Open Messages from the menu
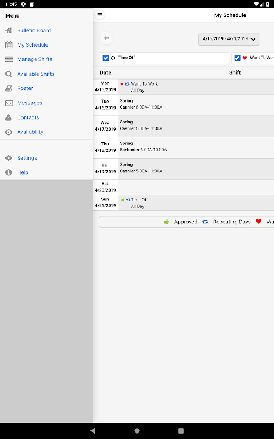This screenshot has height=439, width=274. pos(30,103)
